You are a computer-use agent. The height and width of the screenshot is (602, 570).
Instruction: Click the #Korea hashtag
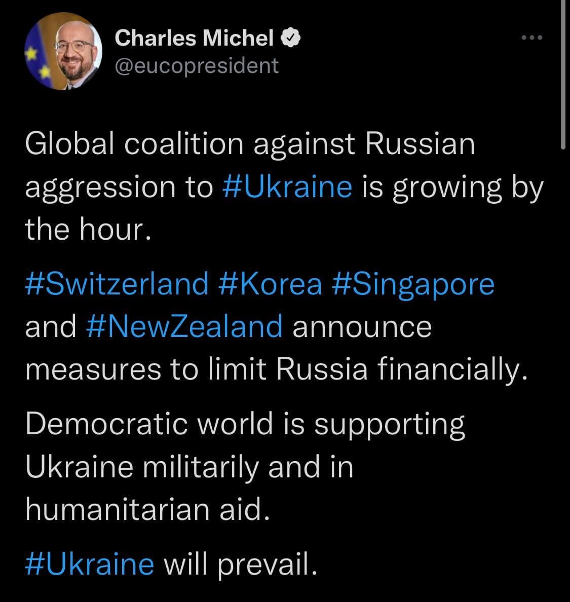point(271,283)
